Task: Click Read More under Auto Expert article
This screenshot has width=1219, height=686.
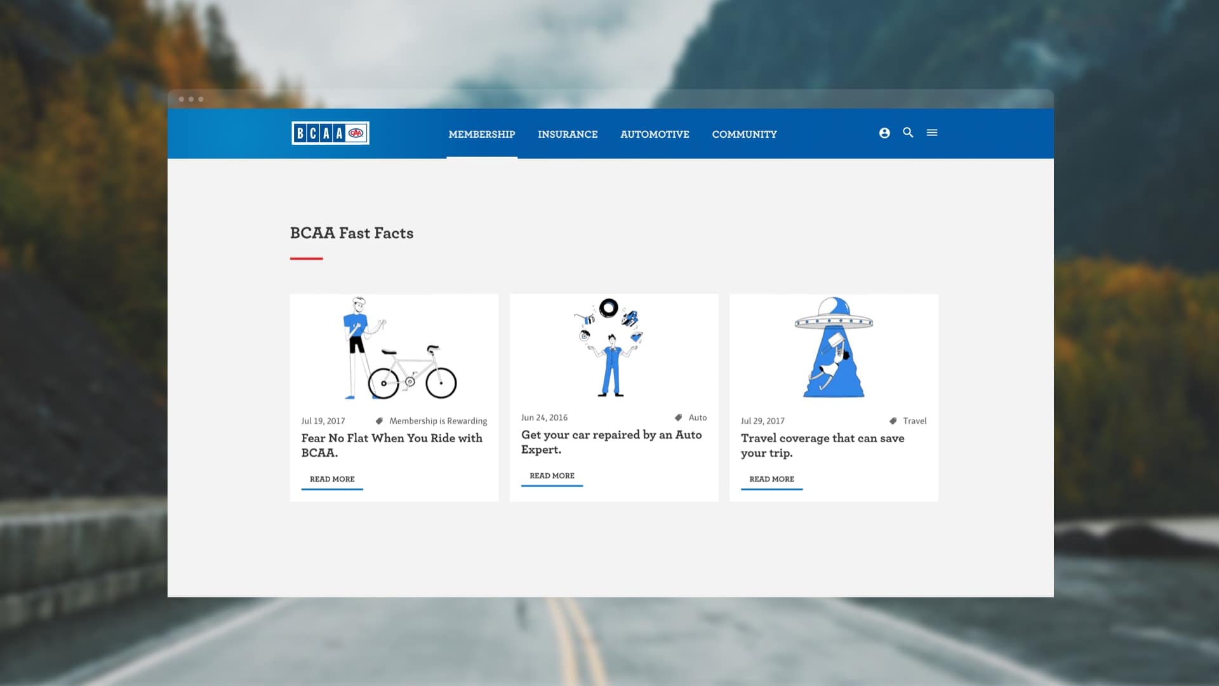Action: pos(552,476)
